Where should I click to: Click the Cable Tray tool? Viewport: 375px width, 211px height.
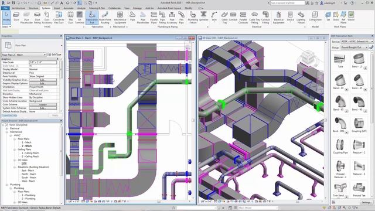point(224,18)
